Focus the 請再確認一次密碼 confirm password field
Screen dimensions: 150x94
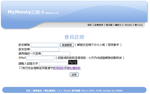pos(56,54)
